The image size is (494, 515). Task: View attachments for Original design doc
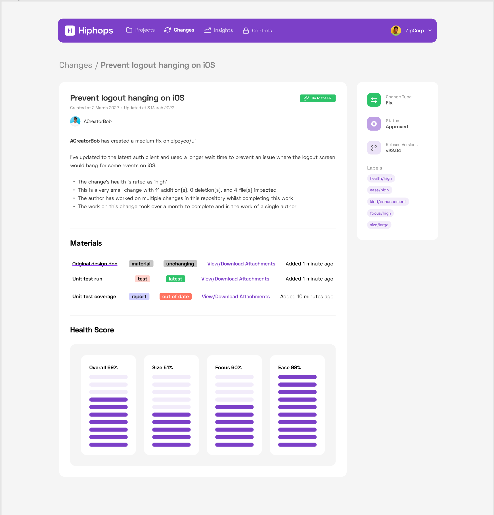click(241, 264)
